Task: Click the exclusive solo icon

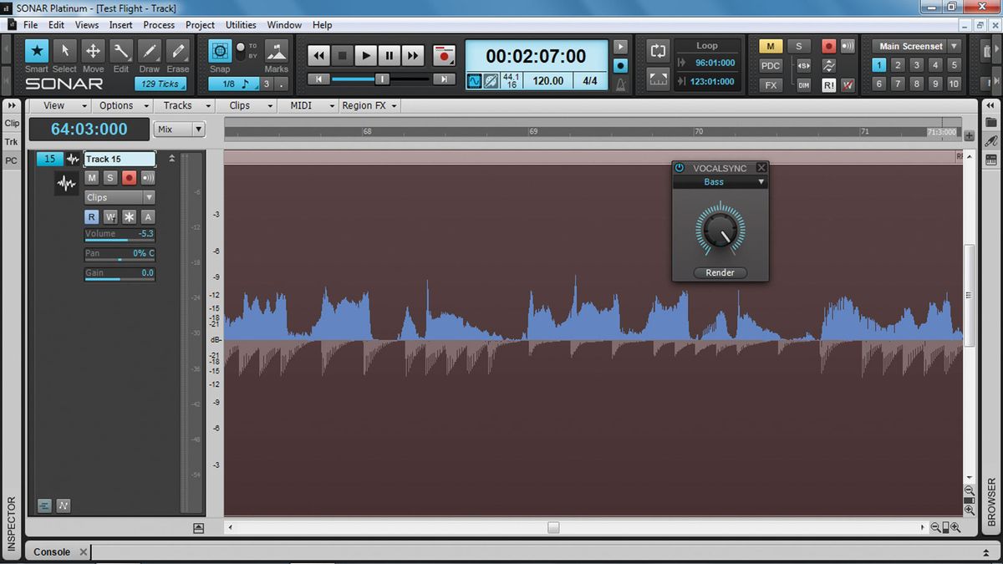Action: 803,66
